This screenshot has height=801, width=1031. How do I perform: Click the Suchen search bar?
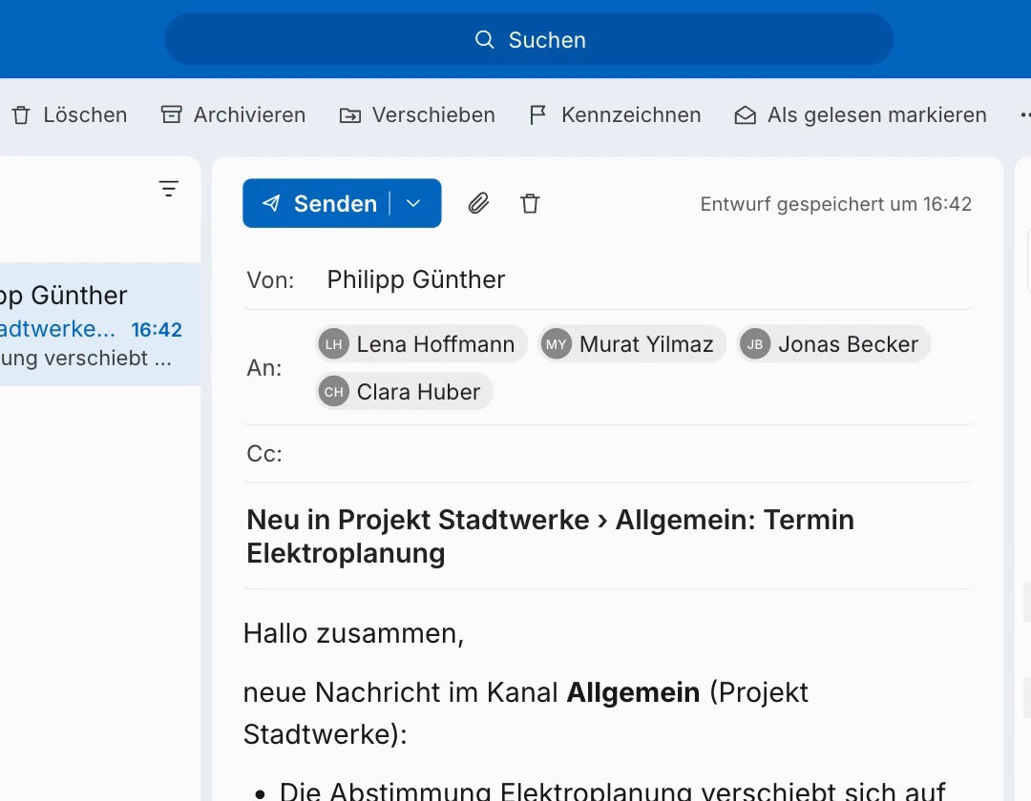tap(529, 39)
